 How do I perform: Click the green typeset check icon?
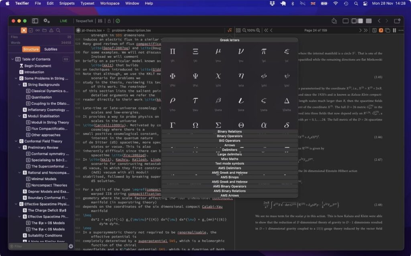click(118, 20)
